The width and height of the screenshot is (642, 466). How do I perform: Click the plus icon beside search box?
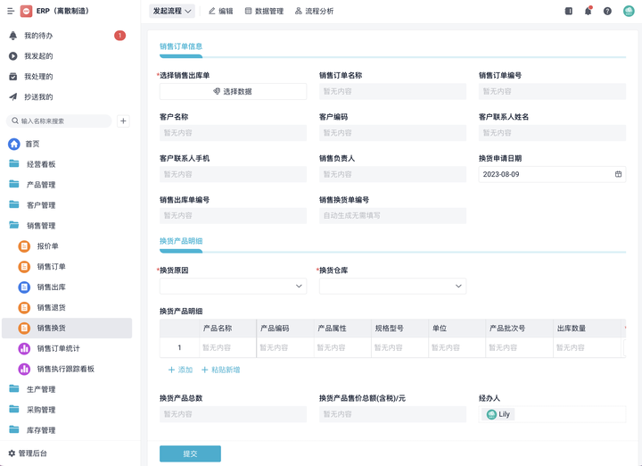pos(123,121)
